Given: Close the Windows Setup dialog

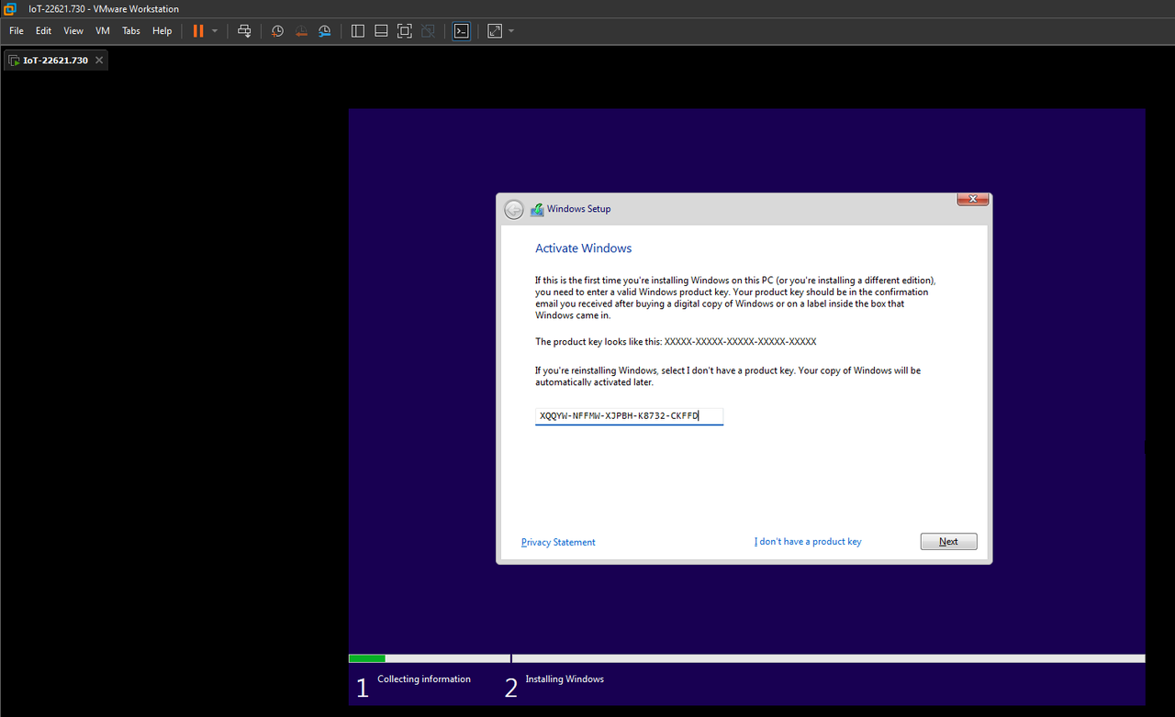Looking at the screenshot, I should [x=972, y=199].
